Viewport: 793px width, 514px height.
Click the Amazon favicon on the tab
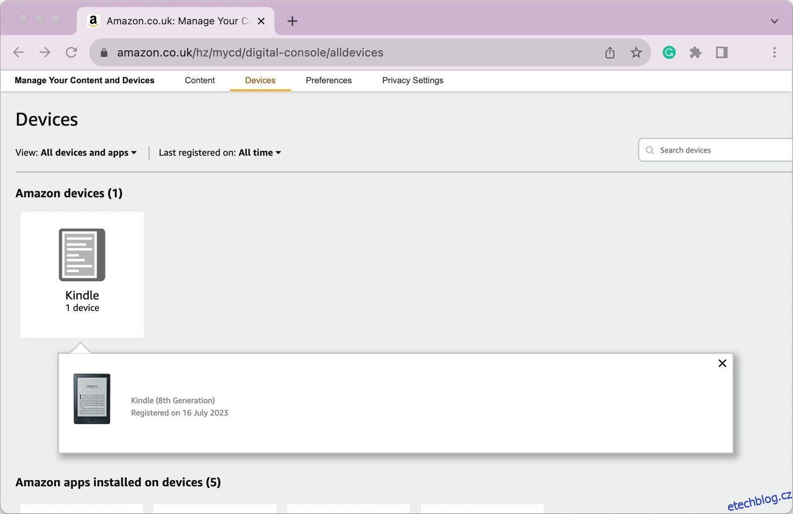[x=93, y=21]
